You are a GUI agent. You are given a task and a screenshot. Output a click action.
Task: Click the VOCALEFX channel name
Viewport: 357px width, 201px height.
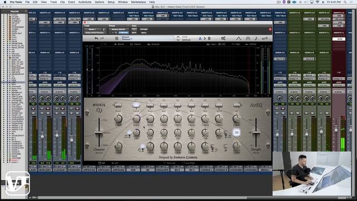tap(162, 170)
